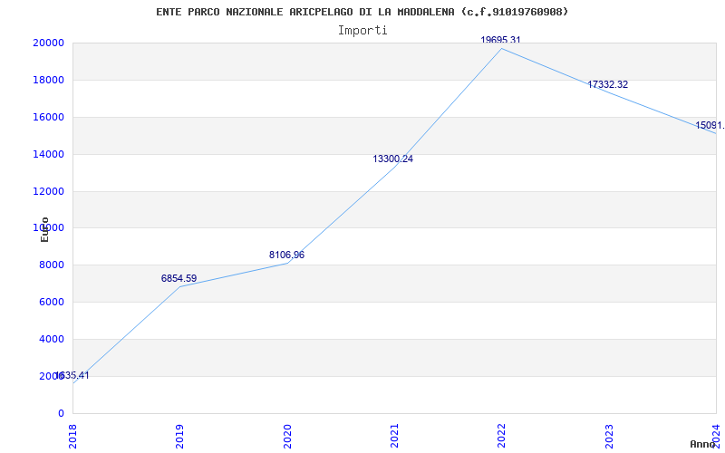Click the y-axis value 4000

(52, 339)
